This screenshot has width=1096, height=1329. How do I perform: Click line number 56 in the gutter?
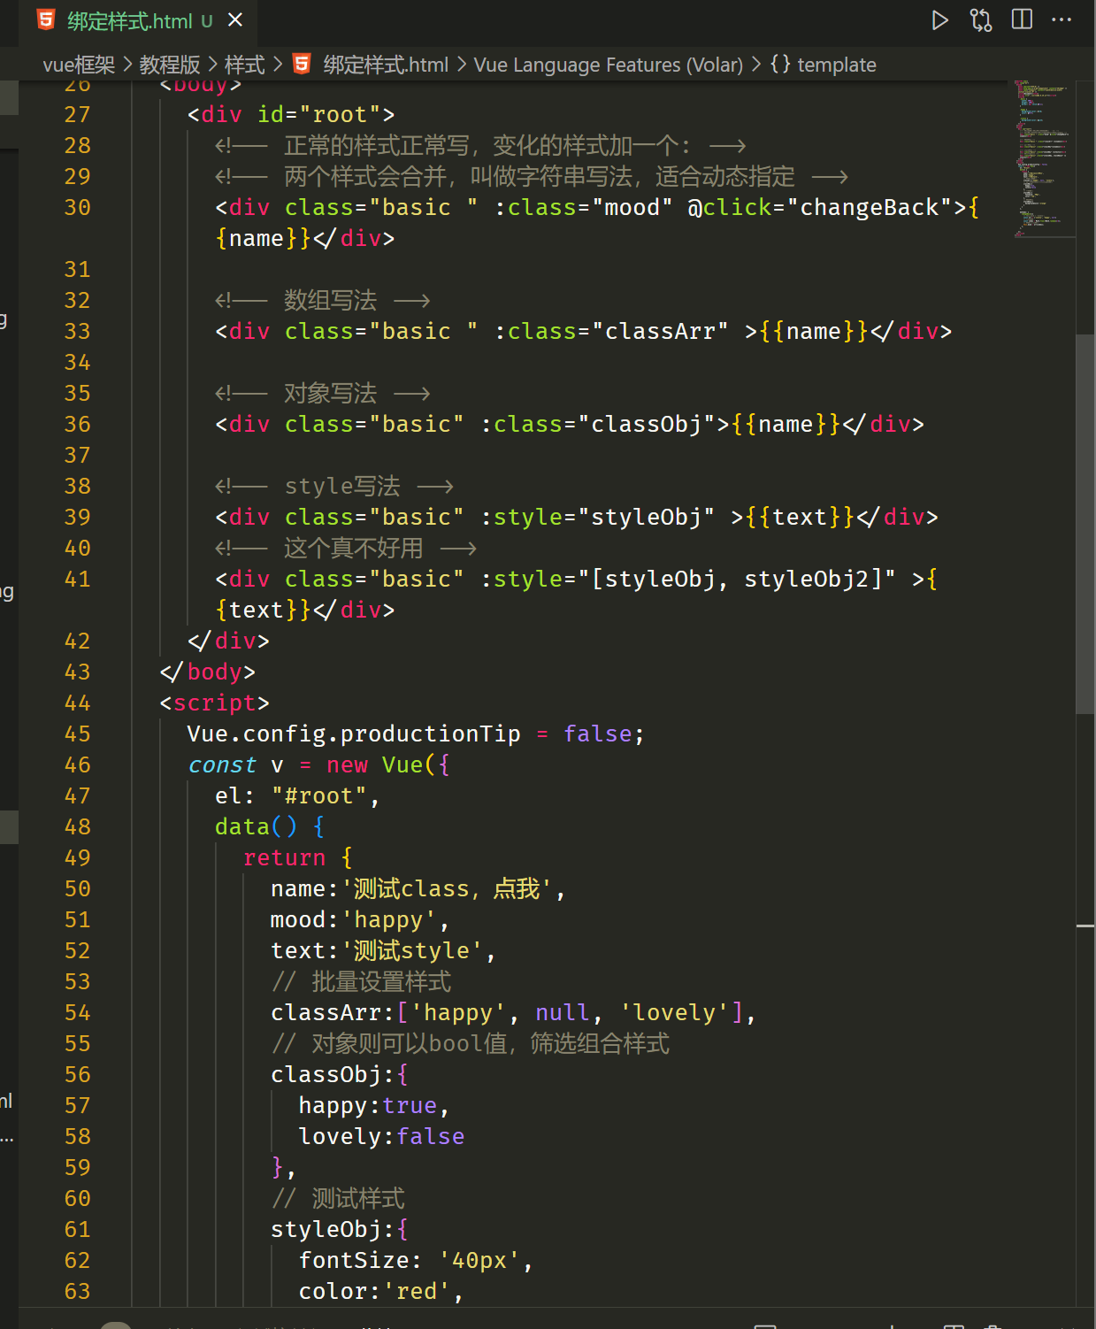(77, 1074)
